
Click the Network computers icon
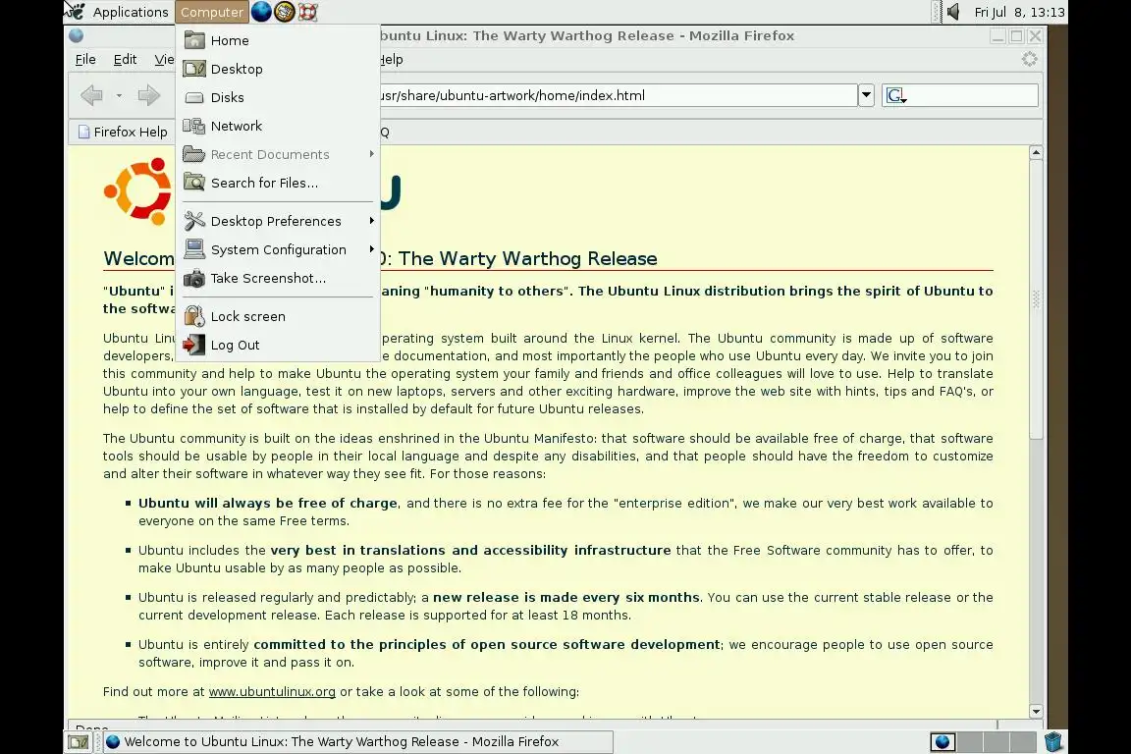194,126
